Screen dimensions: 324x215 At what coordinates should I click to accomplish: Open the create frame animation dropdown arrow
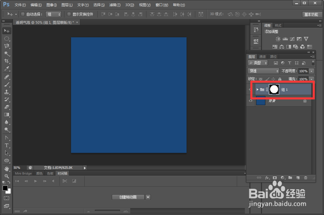(x=148, y=197)
